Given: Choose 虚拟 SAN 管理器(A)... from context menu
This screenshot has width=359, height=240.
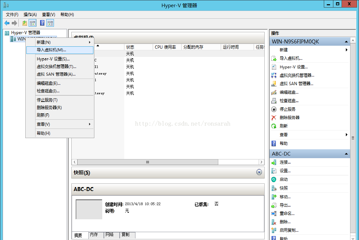Looking at the screenshot, I should [x=60, y=74].
